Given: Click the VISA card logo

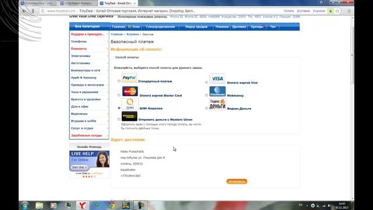Looking at the screenshot, I should [x=217, y=79].
